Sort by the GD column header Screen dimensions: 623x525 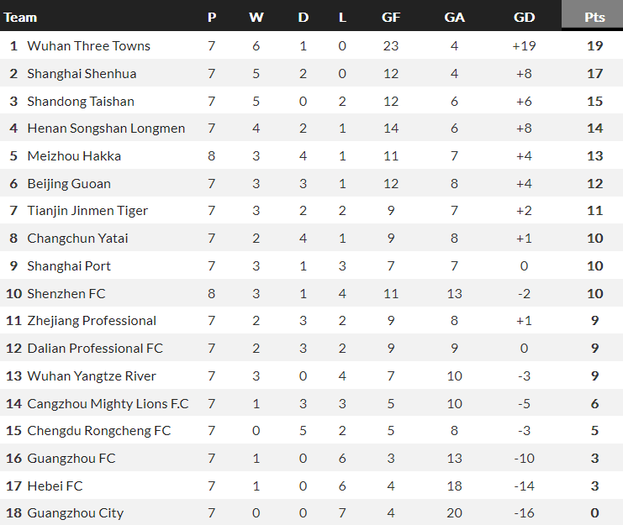click(524, 17)
